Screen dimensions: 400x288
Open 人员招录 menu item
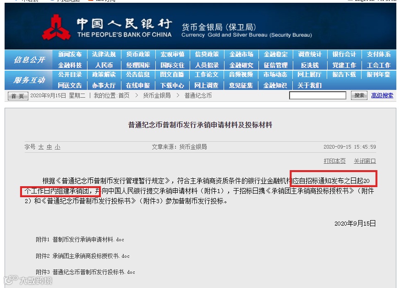[207, 66]
